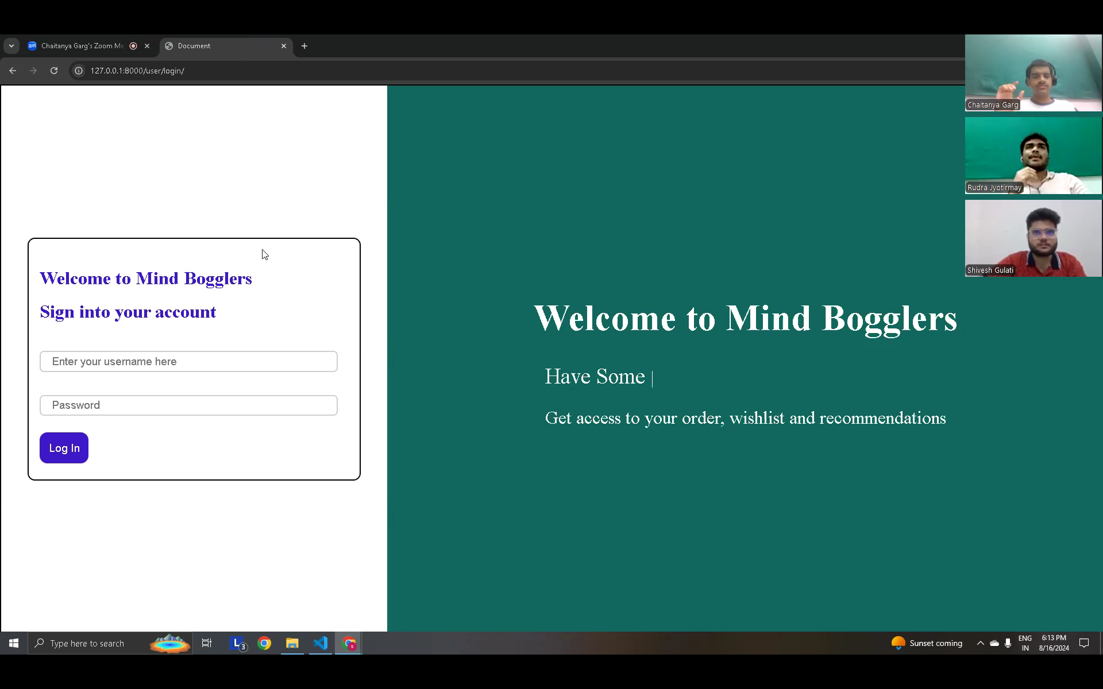Click the browser back arrow

[x=13, y=71]
